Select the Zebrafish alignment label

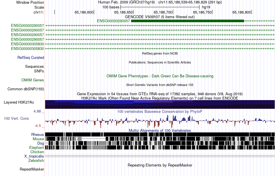click(x=36, y=161)
